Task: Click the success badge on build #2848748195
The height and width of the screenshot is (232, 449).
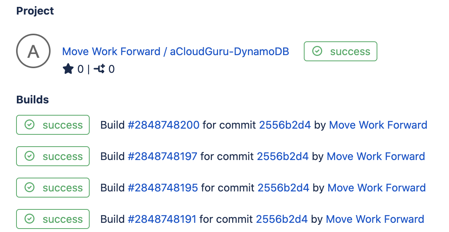Action: point(52,188)
